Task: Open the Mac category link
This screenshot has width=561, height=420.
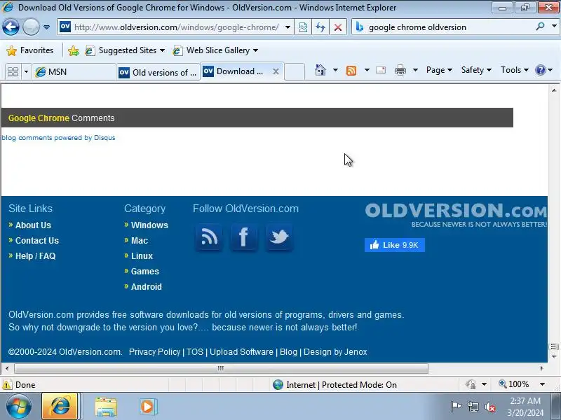Action: click(139, 240)
